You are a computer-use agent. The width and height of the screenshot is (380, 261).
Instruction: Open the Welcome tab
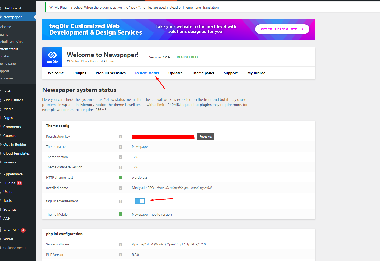[x=56, y=73]
